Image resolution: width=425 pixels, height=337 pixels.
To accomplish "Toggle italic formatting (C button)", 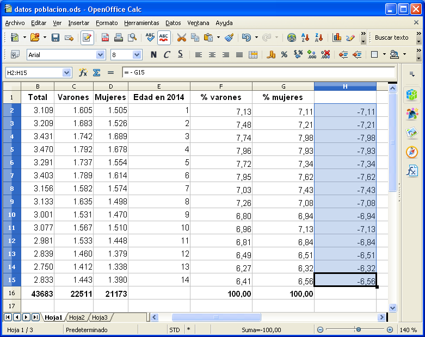I will tap(167, 54).
